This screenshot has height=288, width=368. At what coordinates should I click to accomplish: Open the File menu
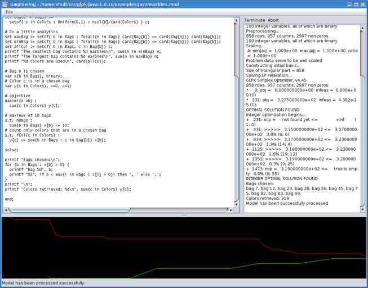coord(9,12)
